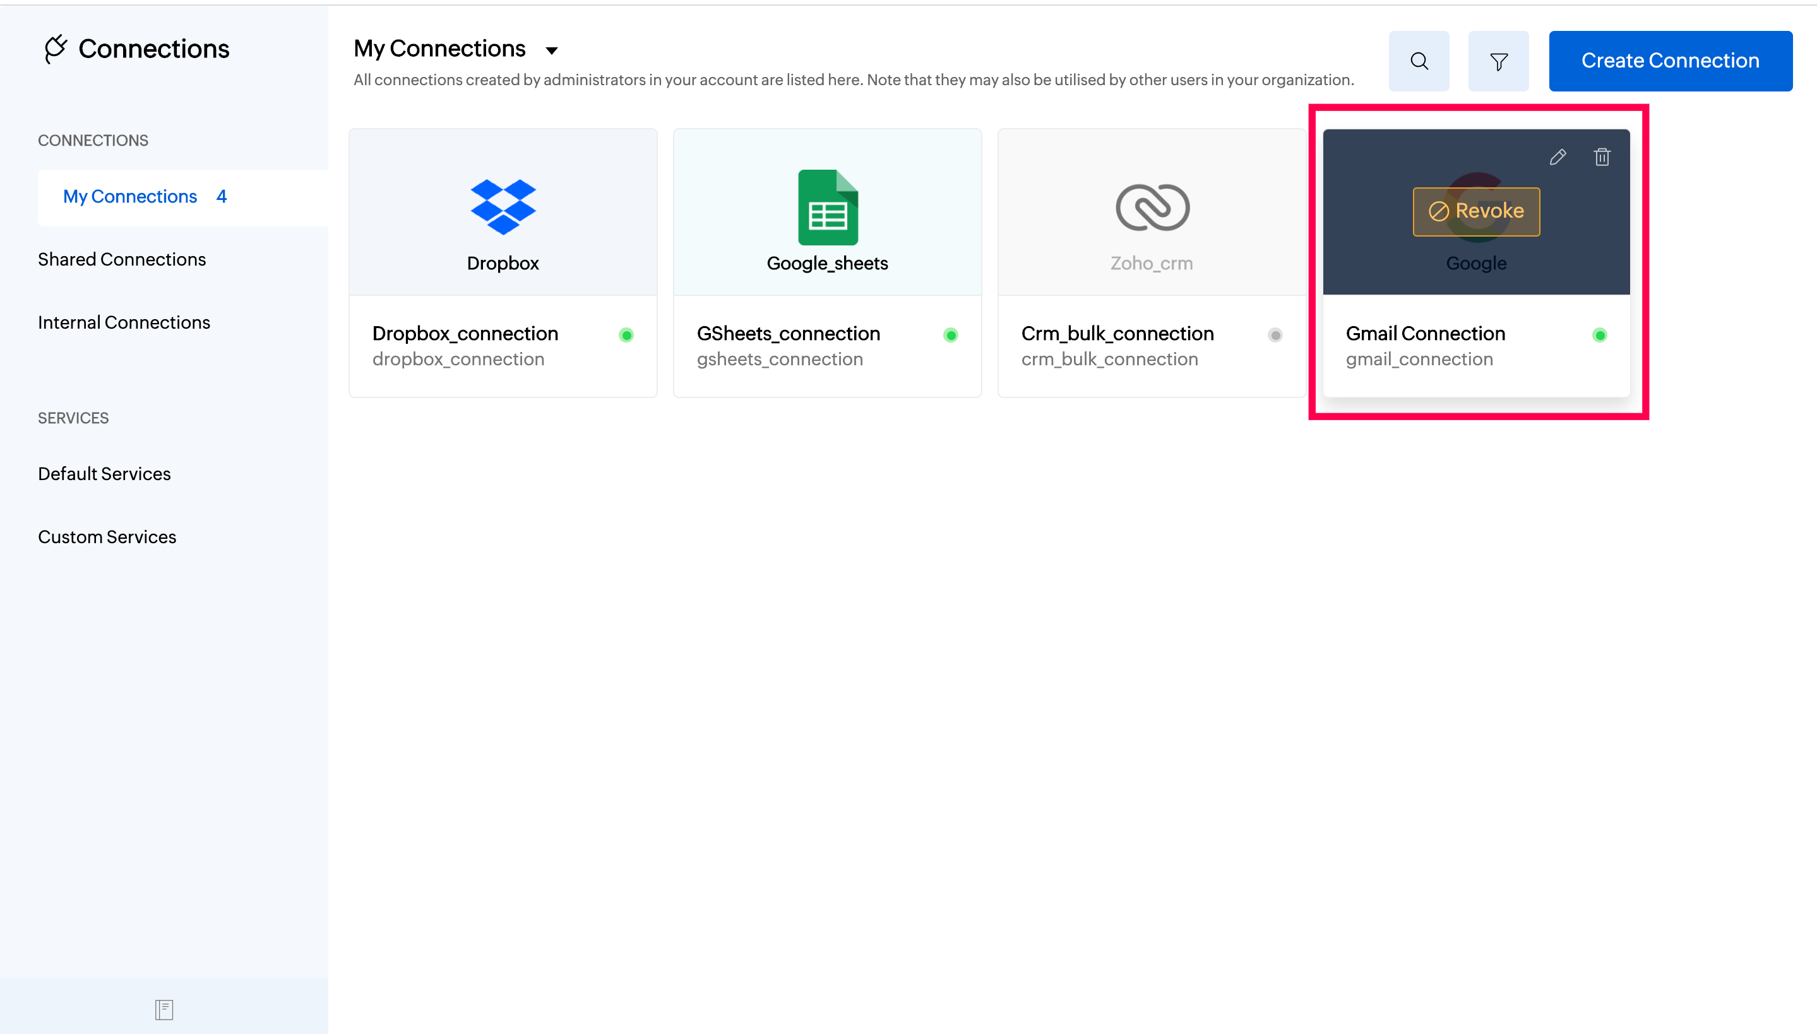Click the gmail_connection link name text
This screenshot has height=1034, width=1817.
(x=1419, y=360)
